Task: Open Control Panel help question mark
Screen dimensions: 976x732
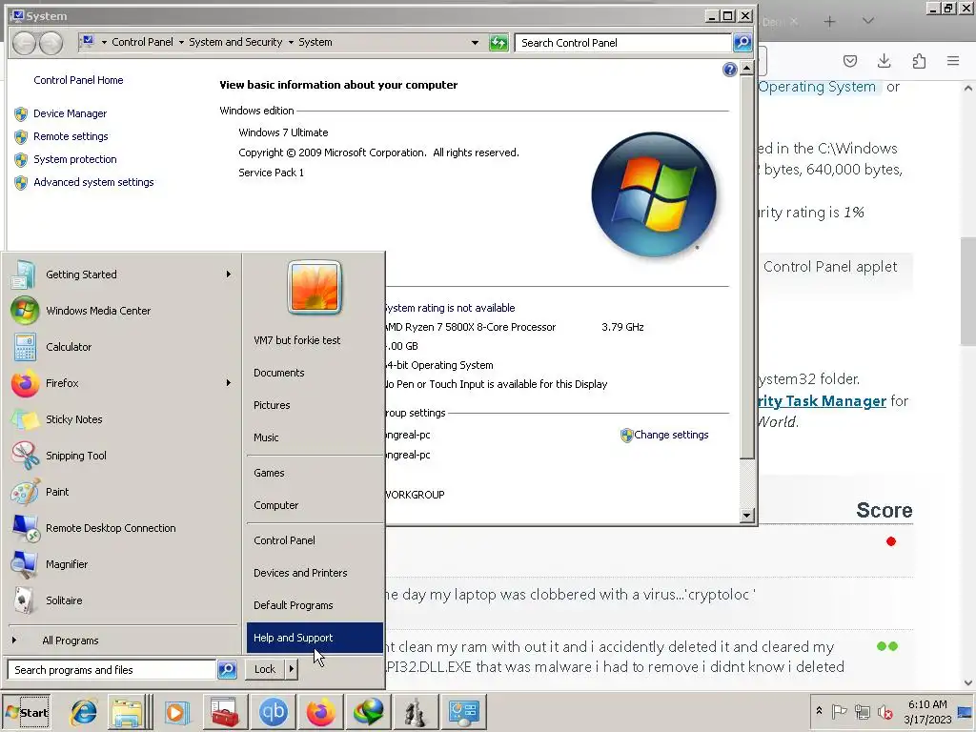Action: (730, 70)
